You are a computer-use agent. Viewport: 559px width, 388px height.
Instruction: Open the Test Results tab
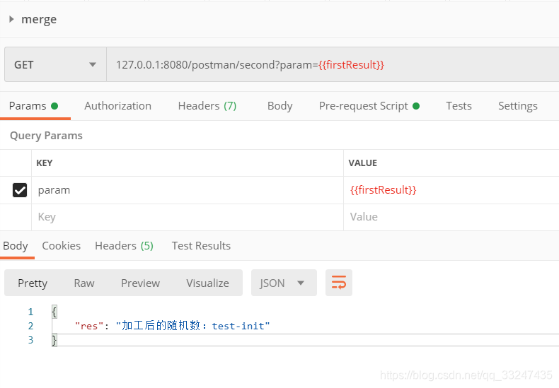point(201,246)
